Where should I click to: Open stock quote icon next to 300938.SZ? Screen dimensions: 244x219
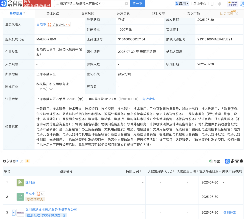coord(64,216)
